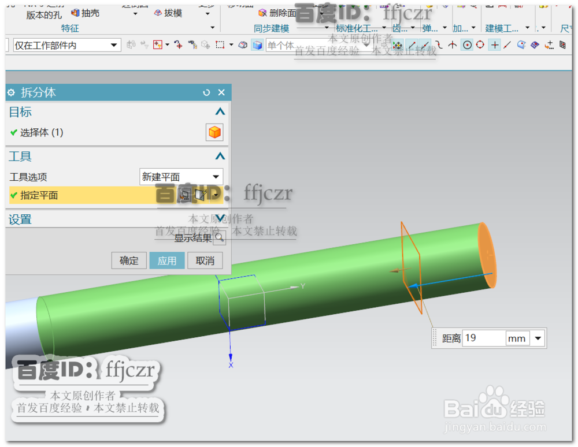Toggle the existing point snap plus icon
578x447 pixels.
(495, 45)
